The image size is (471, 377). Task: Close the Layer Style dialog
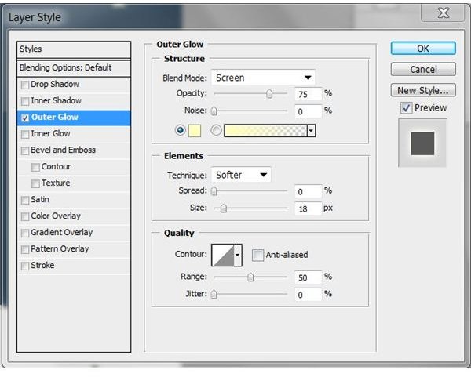443,13
